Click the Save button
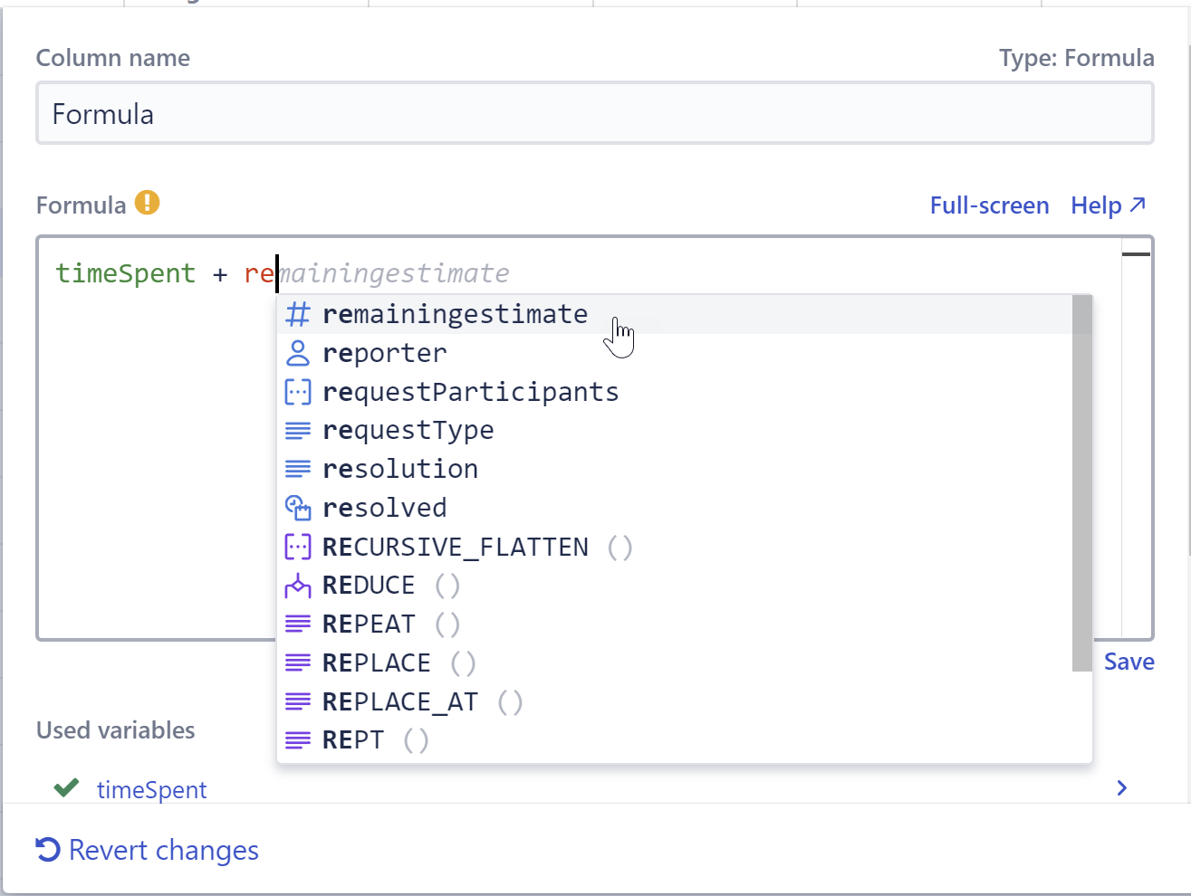This screenshot has width=1191, height=896. 1129,662
